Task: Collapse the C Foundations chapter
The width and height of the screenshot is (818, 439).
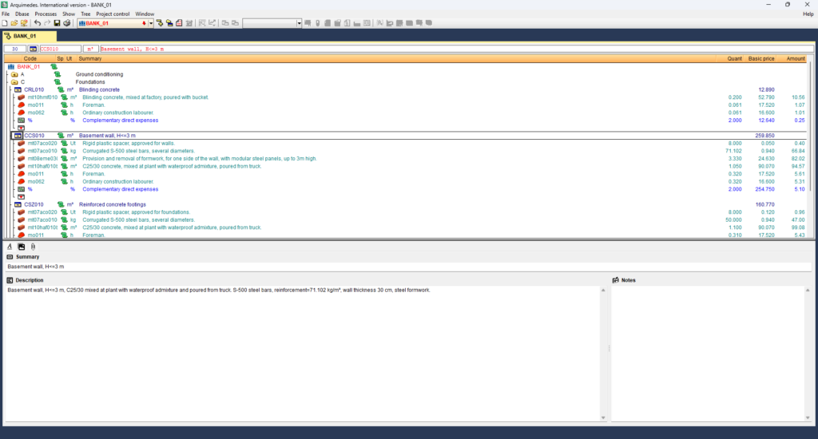Action: click(x=14, y=82)
